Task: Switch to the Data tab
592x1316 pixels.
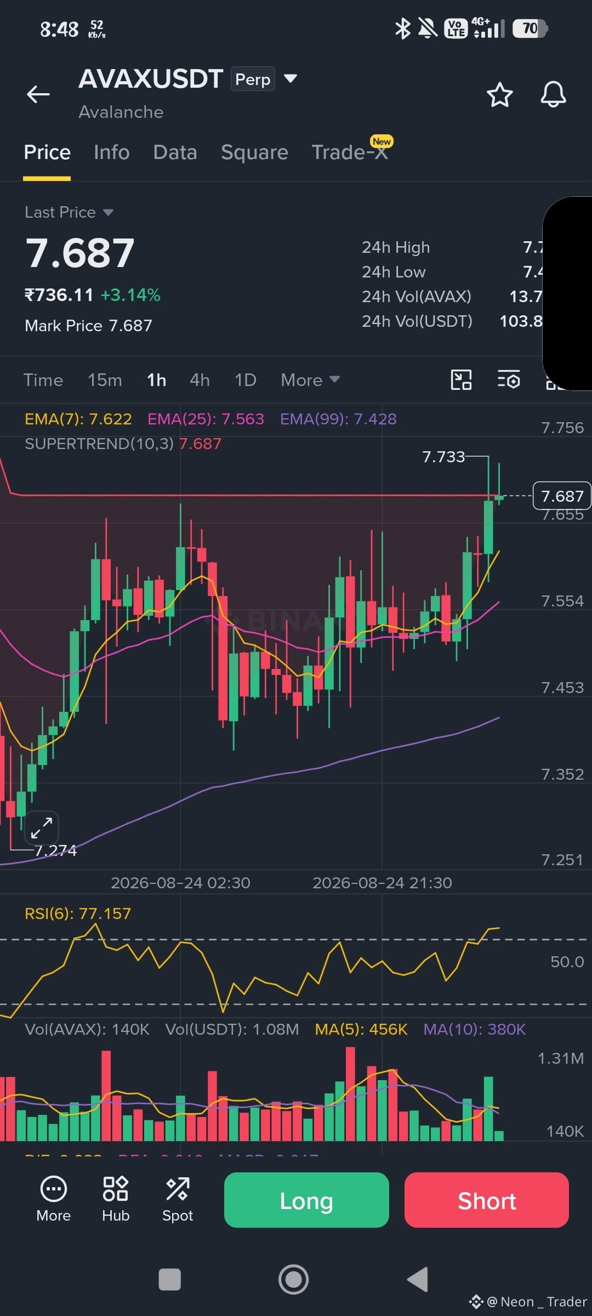Action: pyautogui.click(x=175, y=152)
